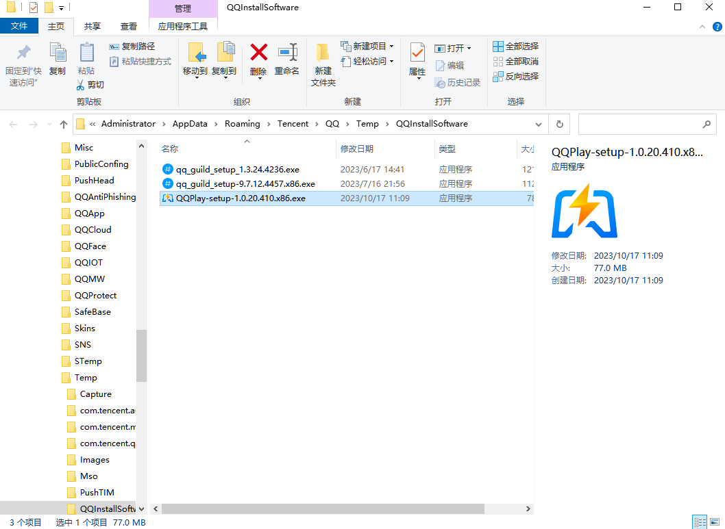Refresh the current folder
Viewport: 725px width, 529px height.
click(x=559, y=124)
